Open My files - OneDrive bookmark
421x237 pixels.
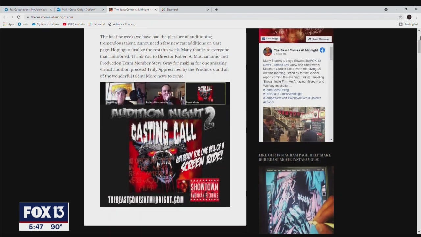point(46,24)
